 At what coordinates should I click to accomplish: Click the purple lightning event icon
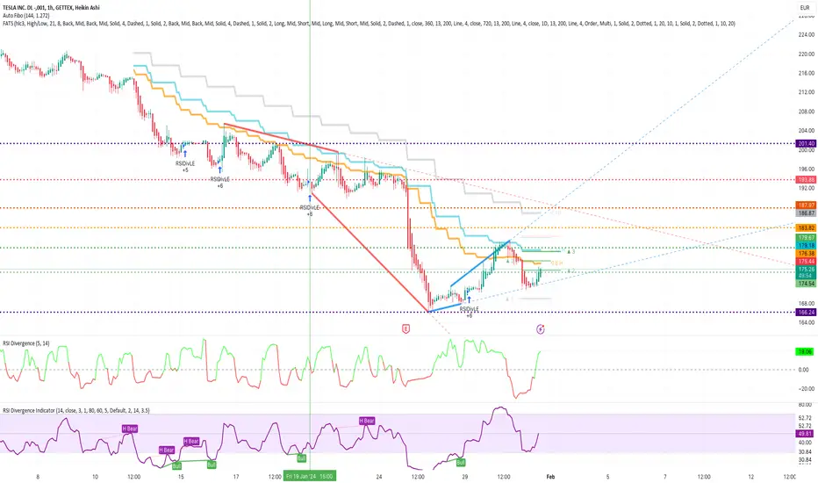click(x=541, y=329)
